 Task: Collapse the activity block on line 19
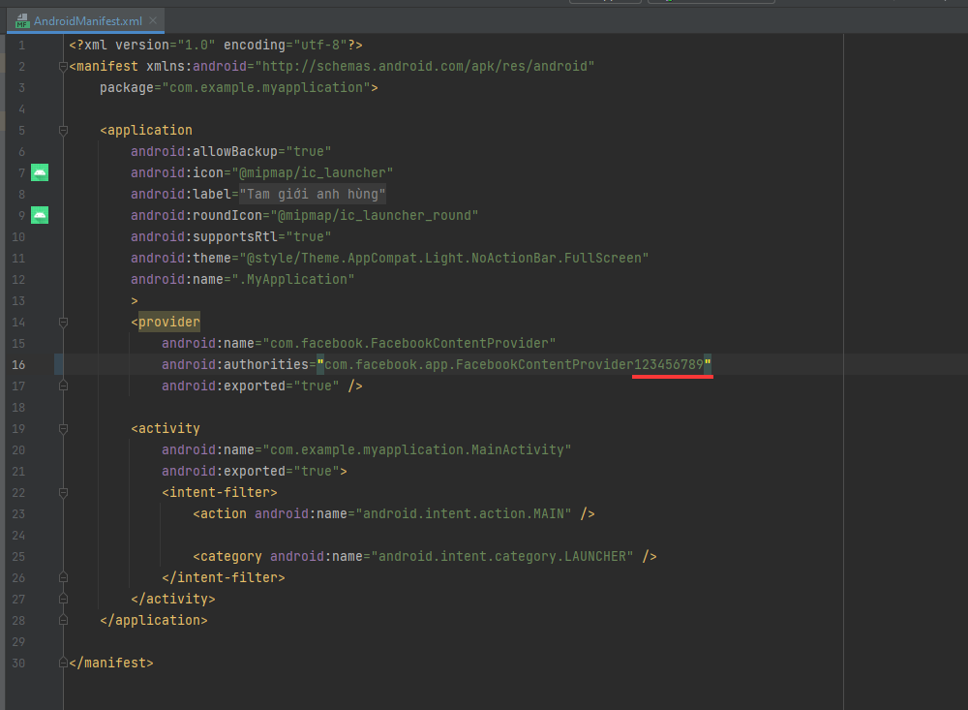click(63, 429)
